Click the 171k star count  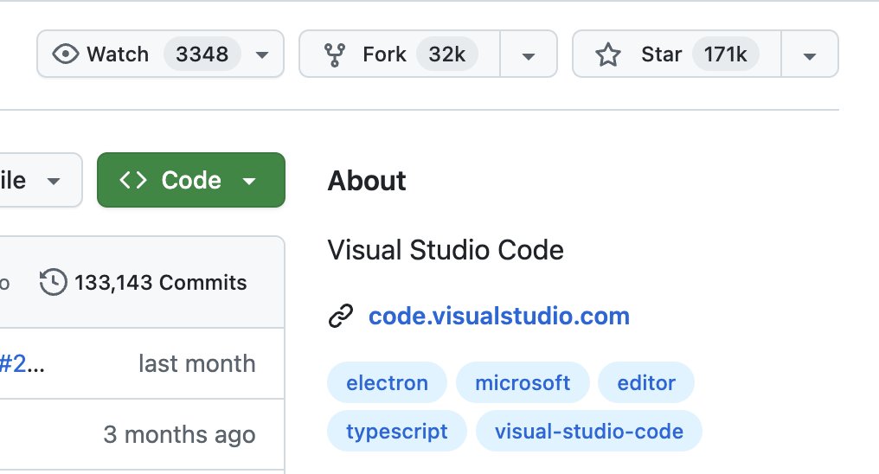point(725,54)
